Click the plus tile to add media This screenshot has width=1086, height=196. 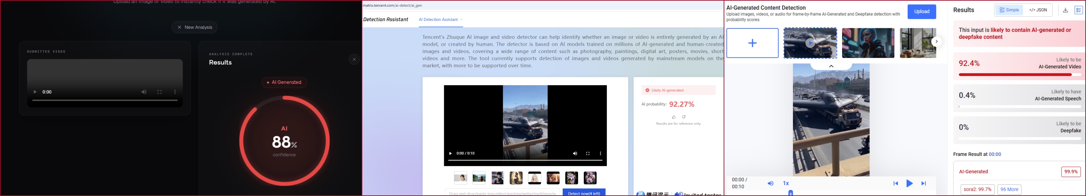752,43
